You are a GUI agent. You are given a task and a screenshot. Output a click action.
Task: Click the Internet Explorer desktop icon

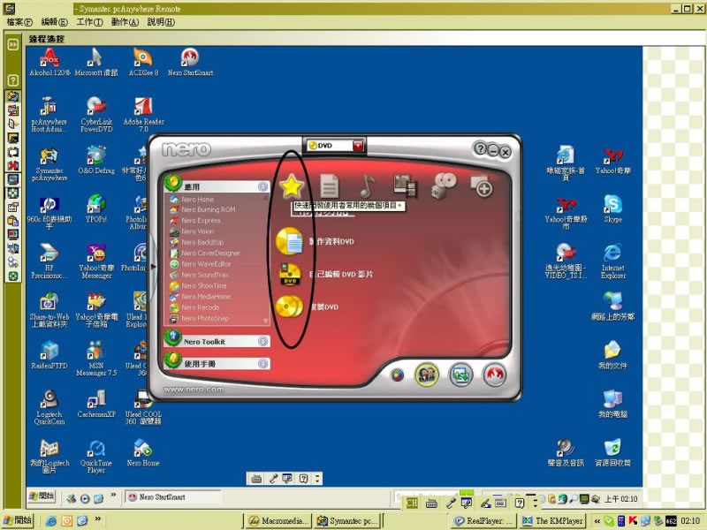coord(612,261)
